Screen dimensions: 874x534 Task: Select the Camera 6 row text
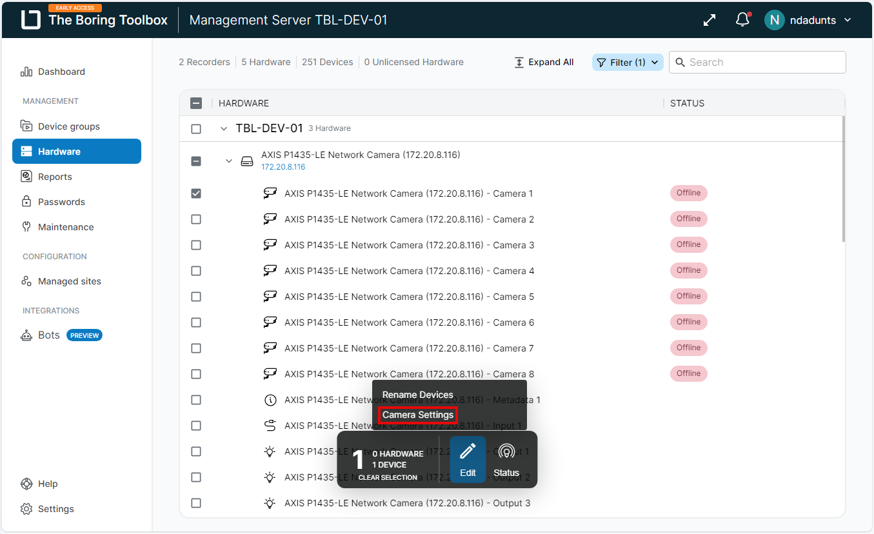click(x=410, y=322)
